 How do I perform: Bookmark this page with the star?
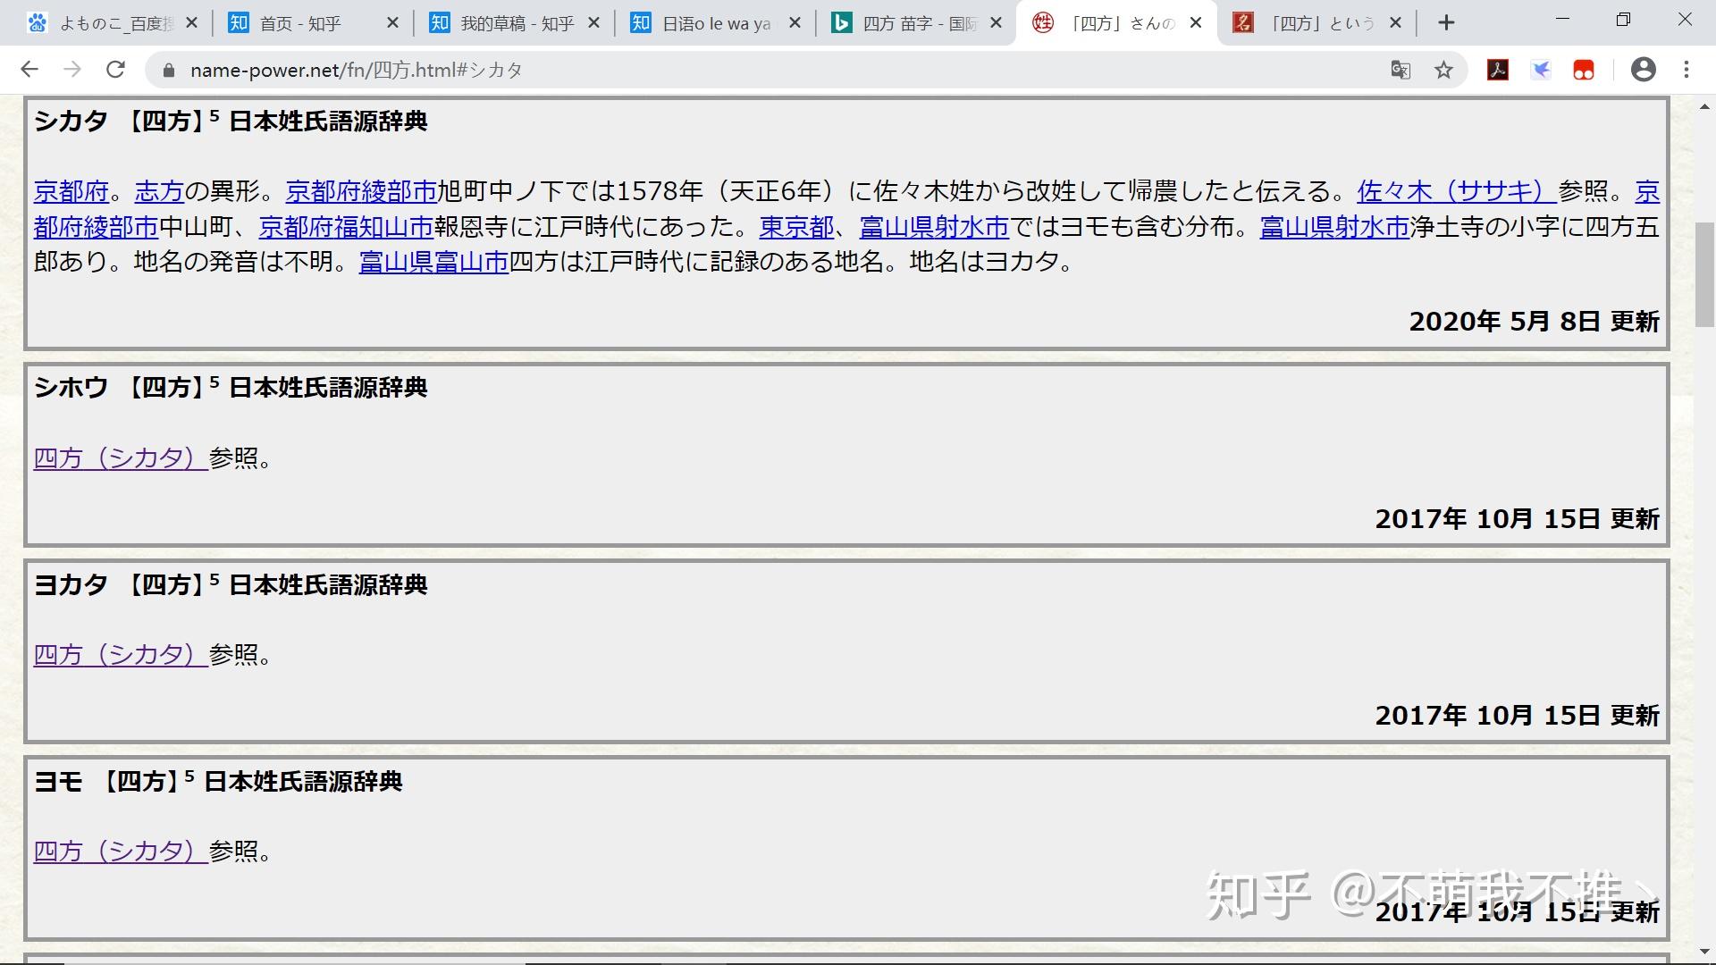pos(1443,70)
